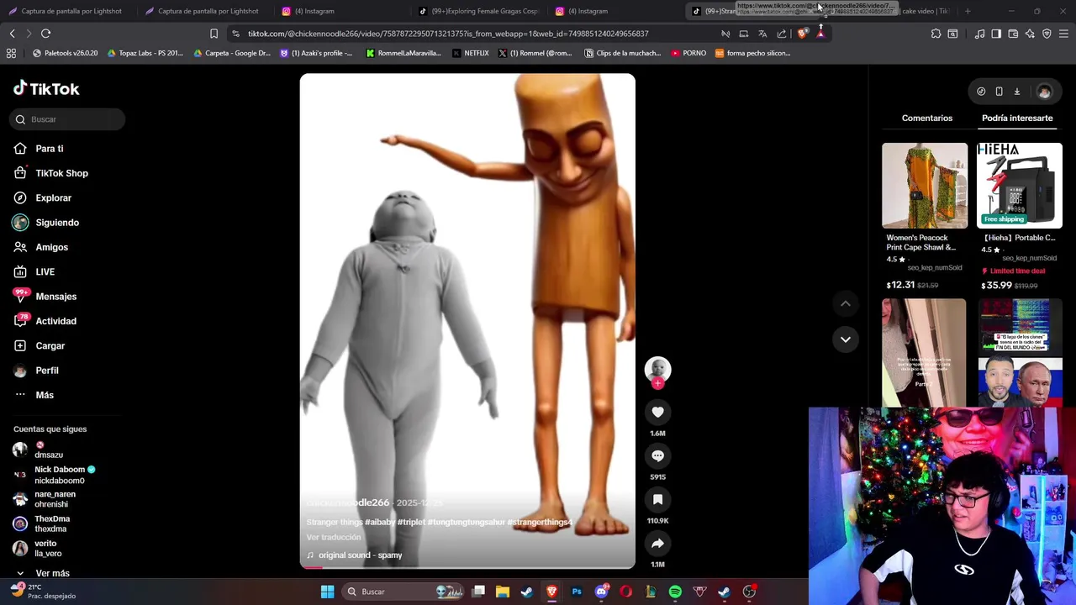Open the Brave Shields lion icon
Image resolution: width=1076 pixels, height=605 pixels.
tap(803, 34)
